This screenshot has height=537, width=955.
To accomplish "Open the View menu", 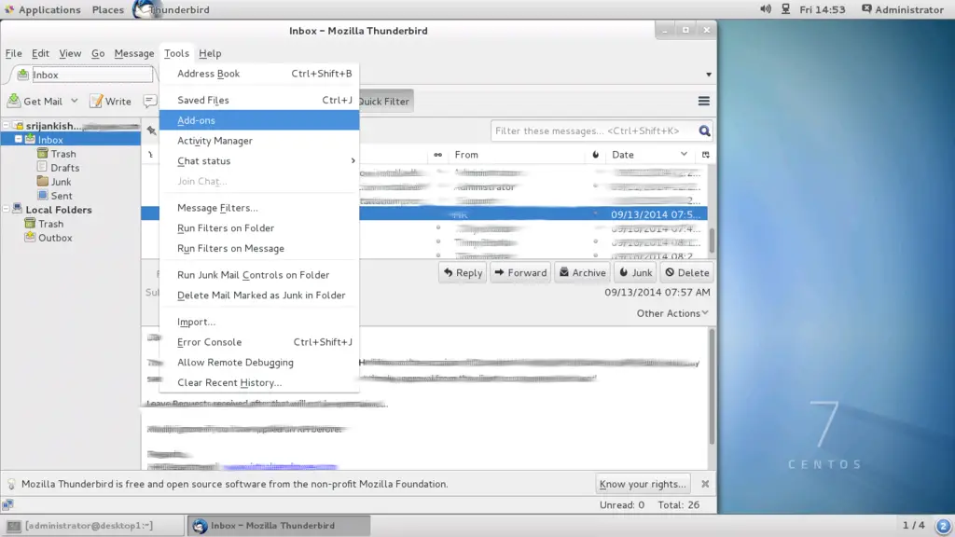I will pyautogui.click(x=70, y=53).
